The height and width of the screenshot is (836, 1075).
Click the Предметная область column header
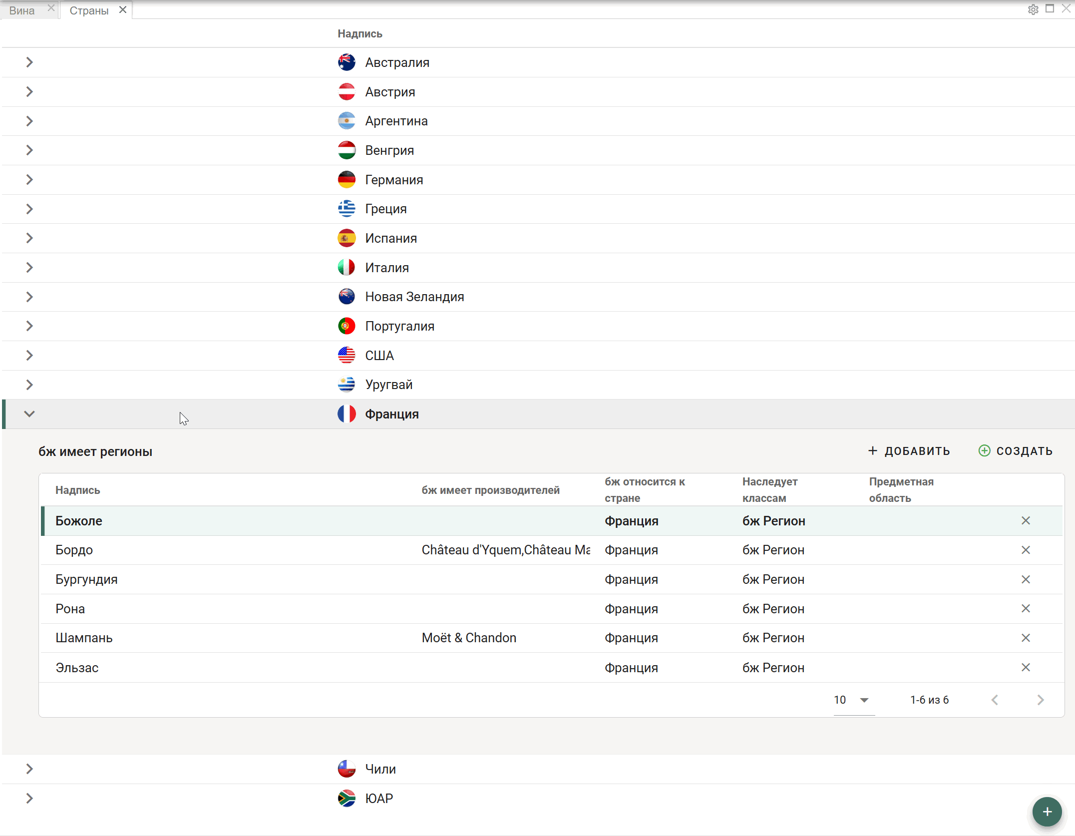pos(901,490)
